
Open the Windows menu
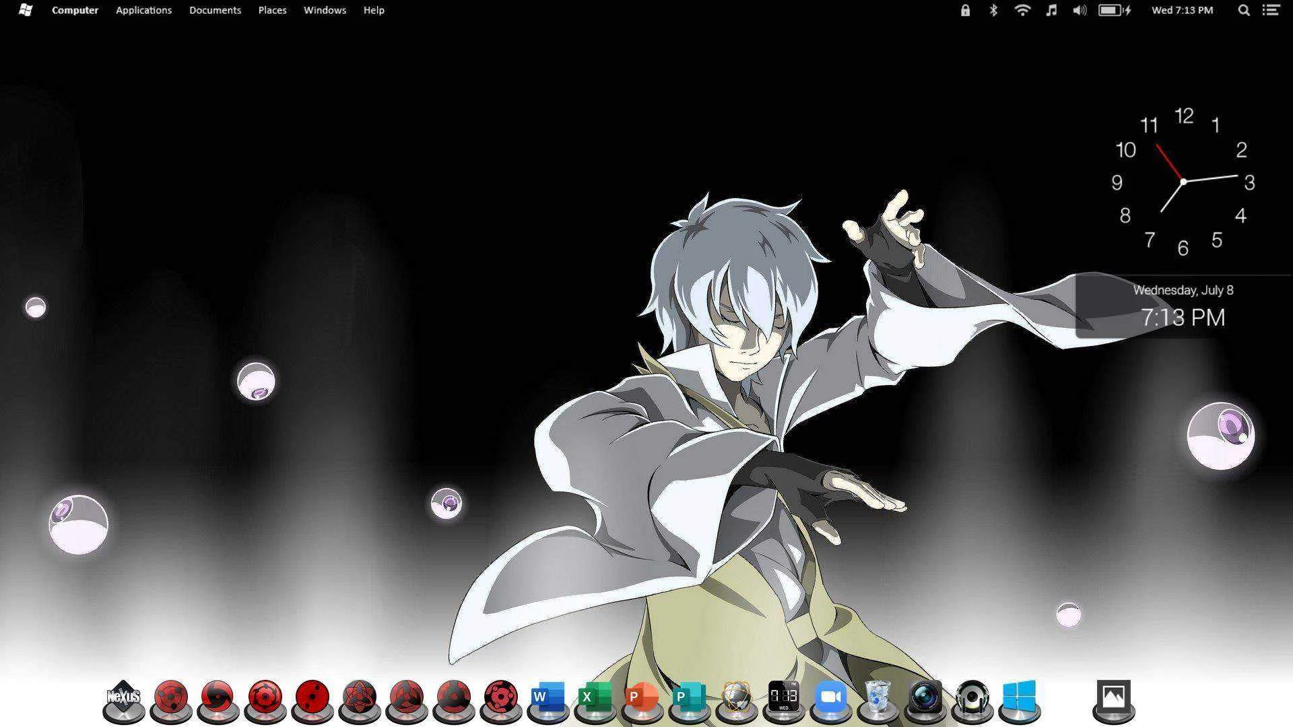coord(325,10)
